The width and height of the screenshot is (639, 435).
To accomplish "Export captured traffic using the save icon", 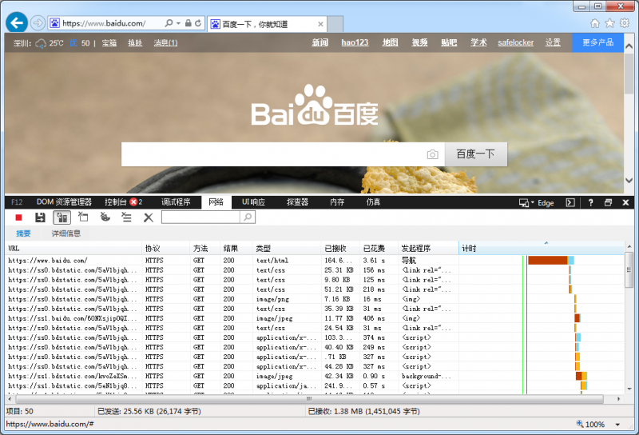I will tap(40, 217).
